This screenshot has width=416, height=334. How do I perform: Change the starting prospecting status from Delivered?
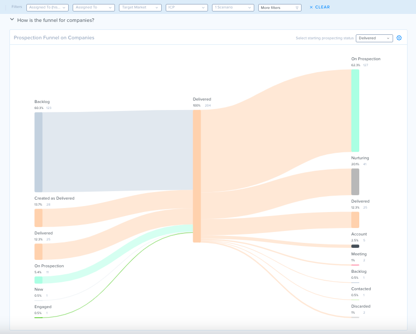tap(374, 38)
